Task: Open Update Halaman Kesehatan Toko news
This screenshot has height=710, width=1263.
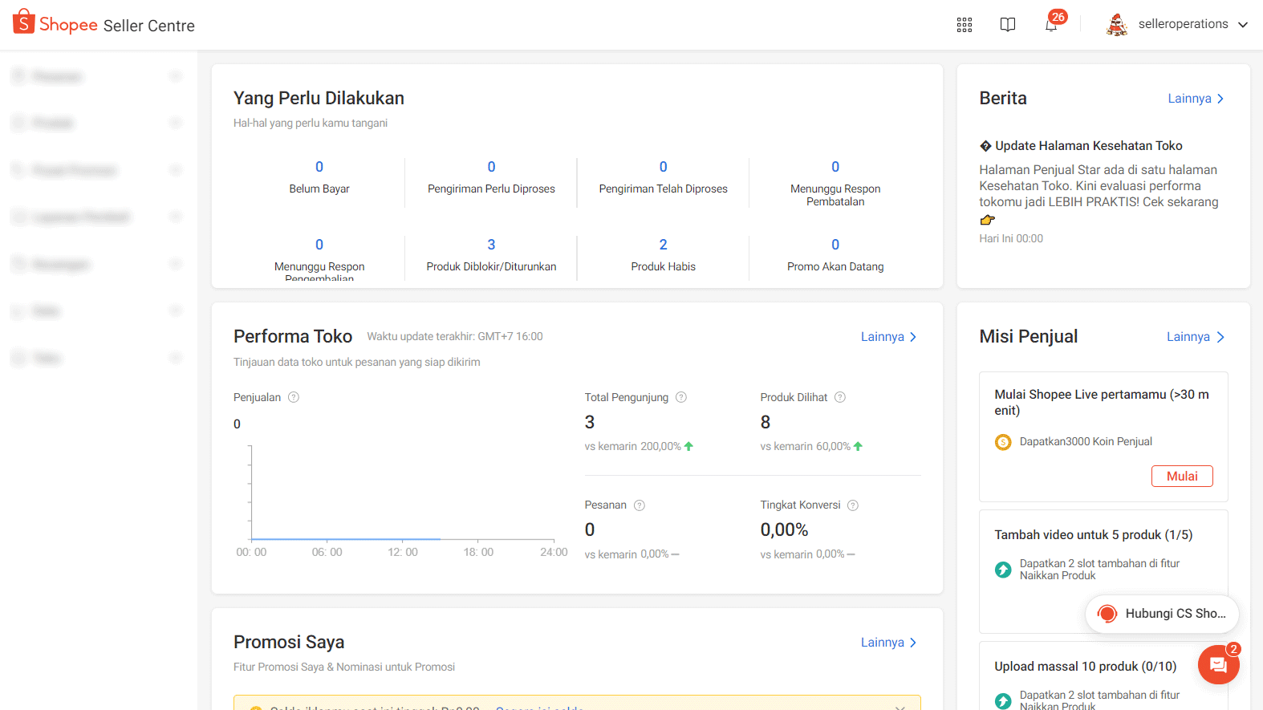Action: point(1088,146)
